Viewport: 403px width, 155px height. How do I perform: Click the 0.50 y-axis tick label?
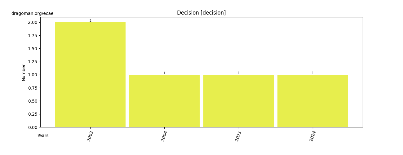[33, 101]
